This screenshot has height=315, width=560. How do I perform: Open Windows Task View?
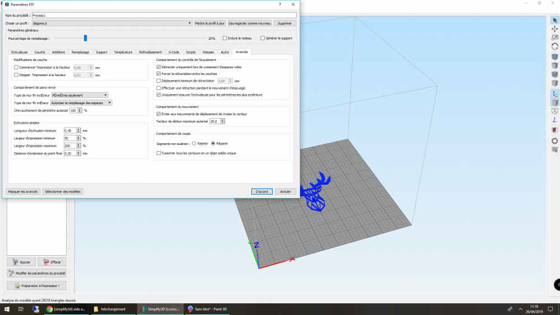coord(21,309)
